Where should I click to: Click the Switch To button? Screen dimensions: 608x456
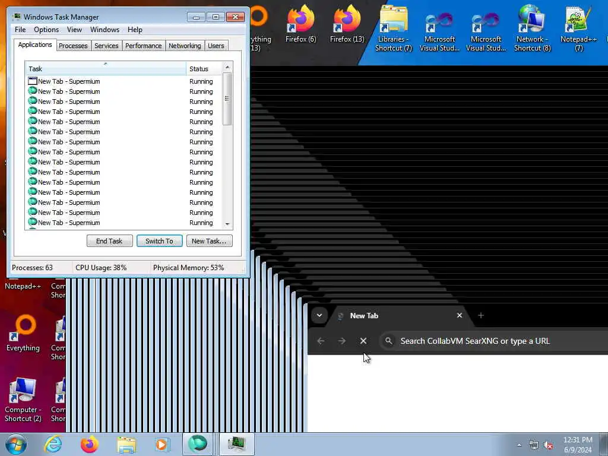click(159, 241)
